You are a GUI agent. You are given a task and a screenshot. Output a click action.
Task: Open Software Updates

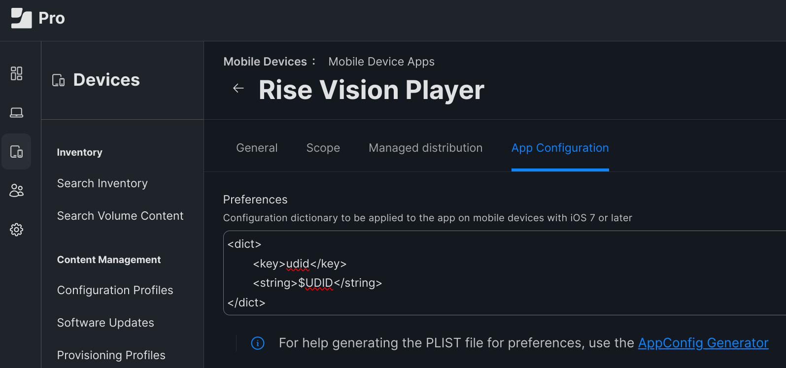coord(105,323)
